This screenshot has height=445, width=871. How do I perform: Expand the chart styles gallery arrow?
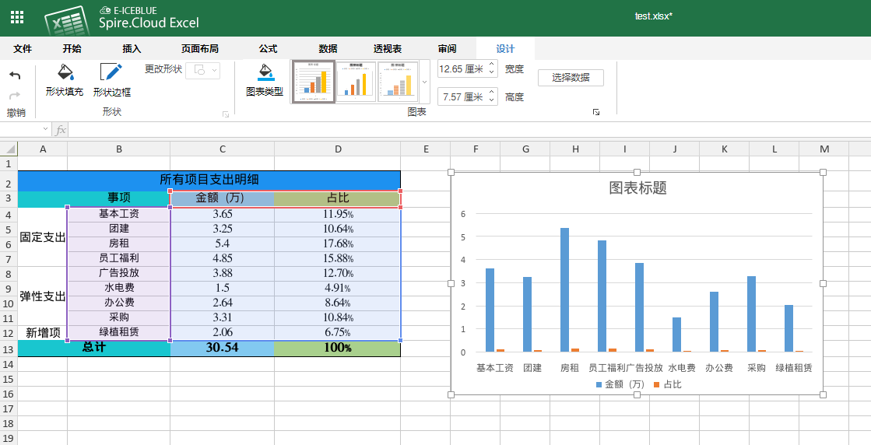point(425,82)
